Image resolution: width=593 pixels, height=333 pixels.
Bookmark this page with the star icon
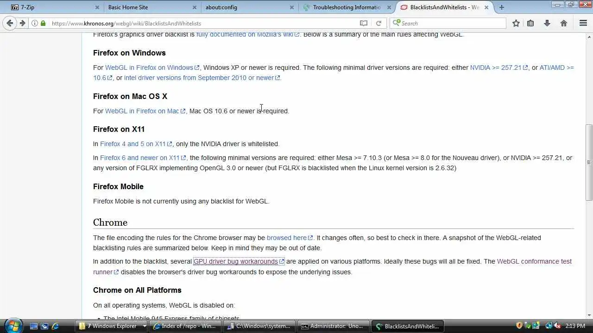516,23
